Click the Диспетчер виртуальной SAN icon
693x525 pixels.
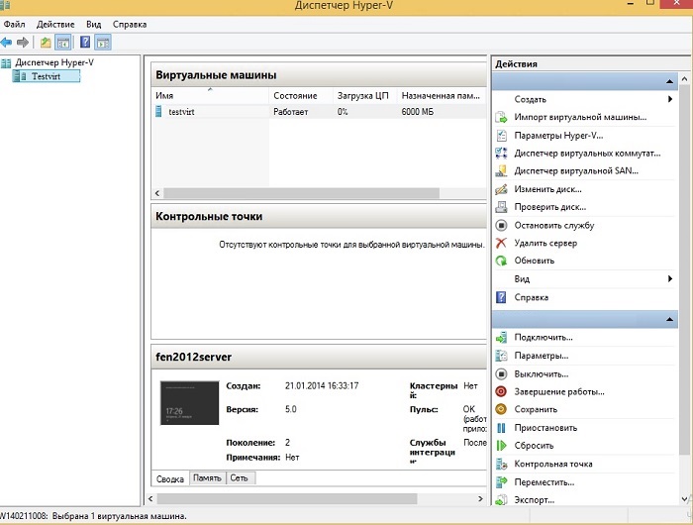tap(501, 171)
